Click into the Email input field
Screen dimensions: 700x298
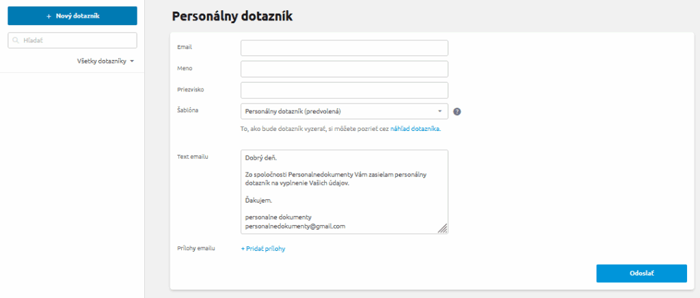point(344,48)
